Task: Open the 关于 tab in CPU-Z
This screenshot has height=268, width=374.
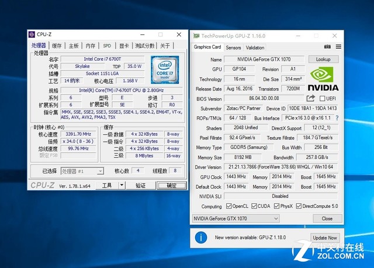Action: (x=165, y=46)
